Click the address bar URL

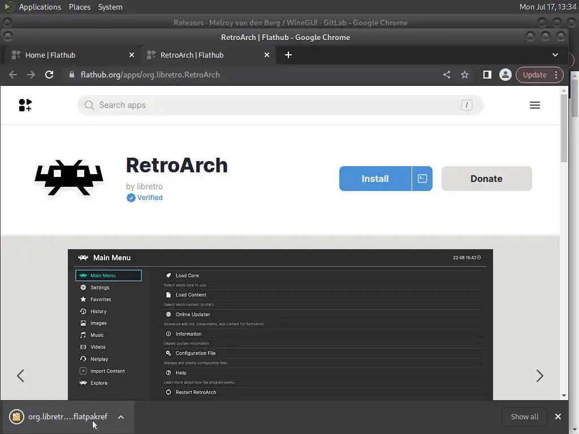point(150,75)
